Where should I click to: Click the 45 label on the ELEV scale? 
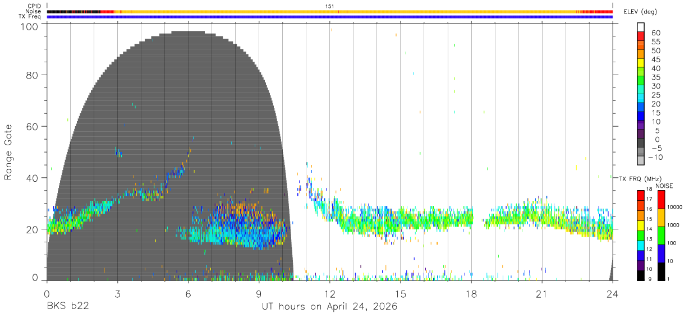pyautogui.click(x=655, y=59)
